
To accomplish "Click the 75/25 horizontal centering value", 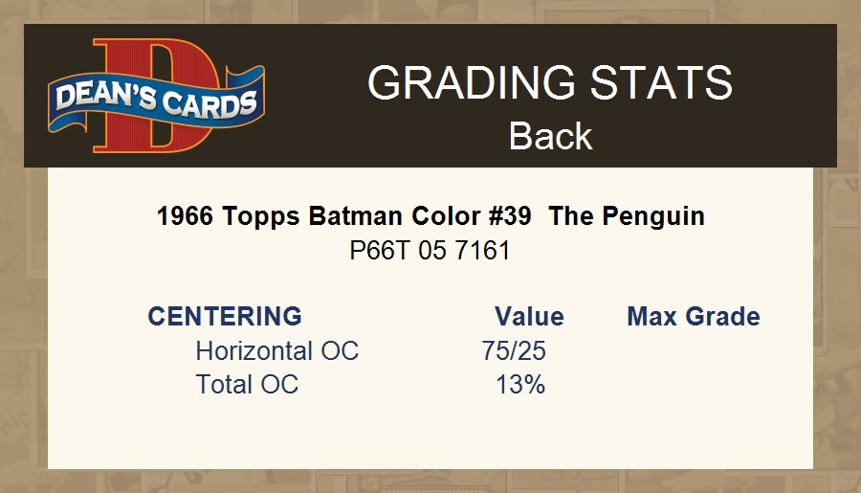I will pyautogui.click(x=515, y=351).
